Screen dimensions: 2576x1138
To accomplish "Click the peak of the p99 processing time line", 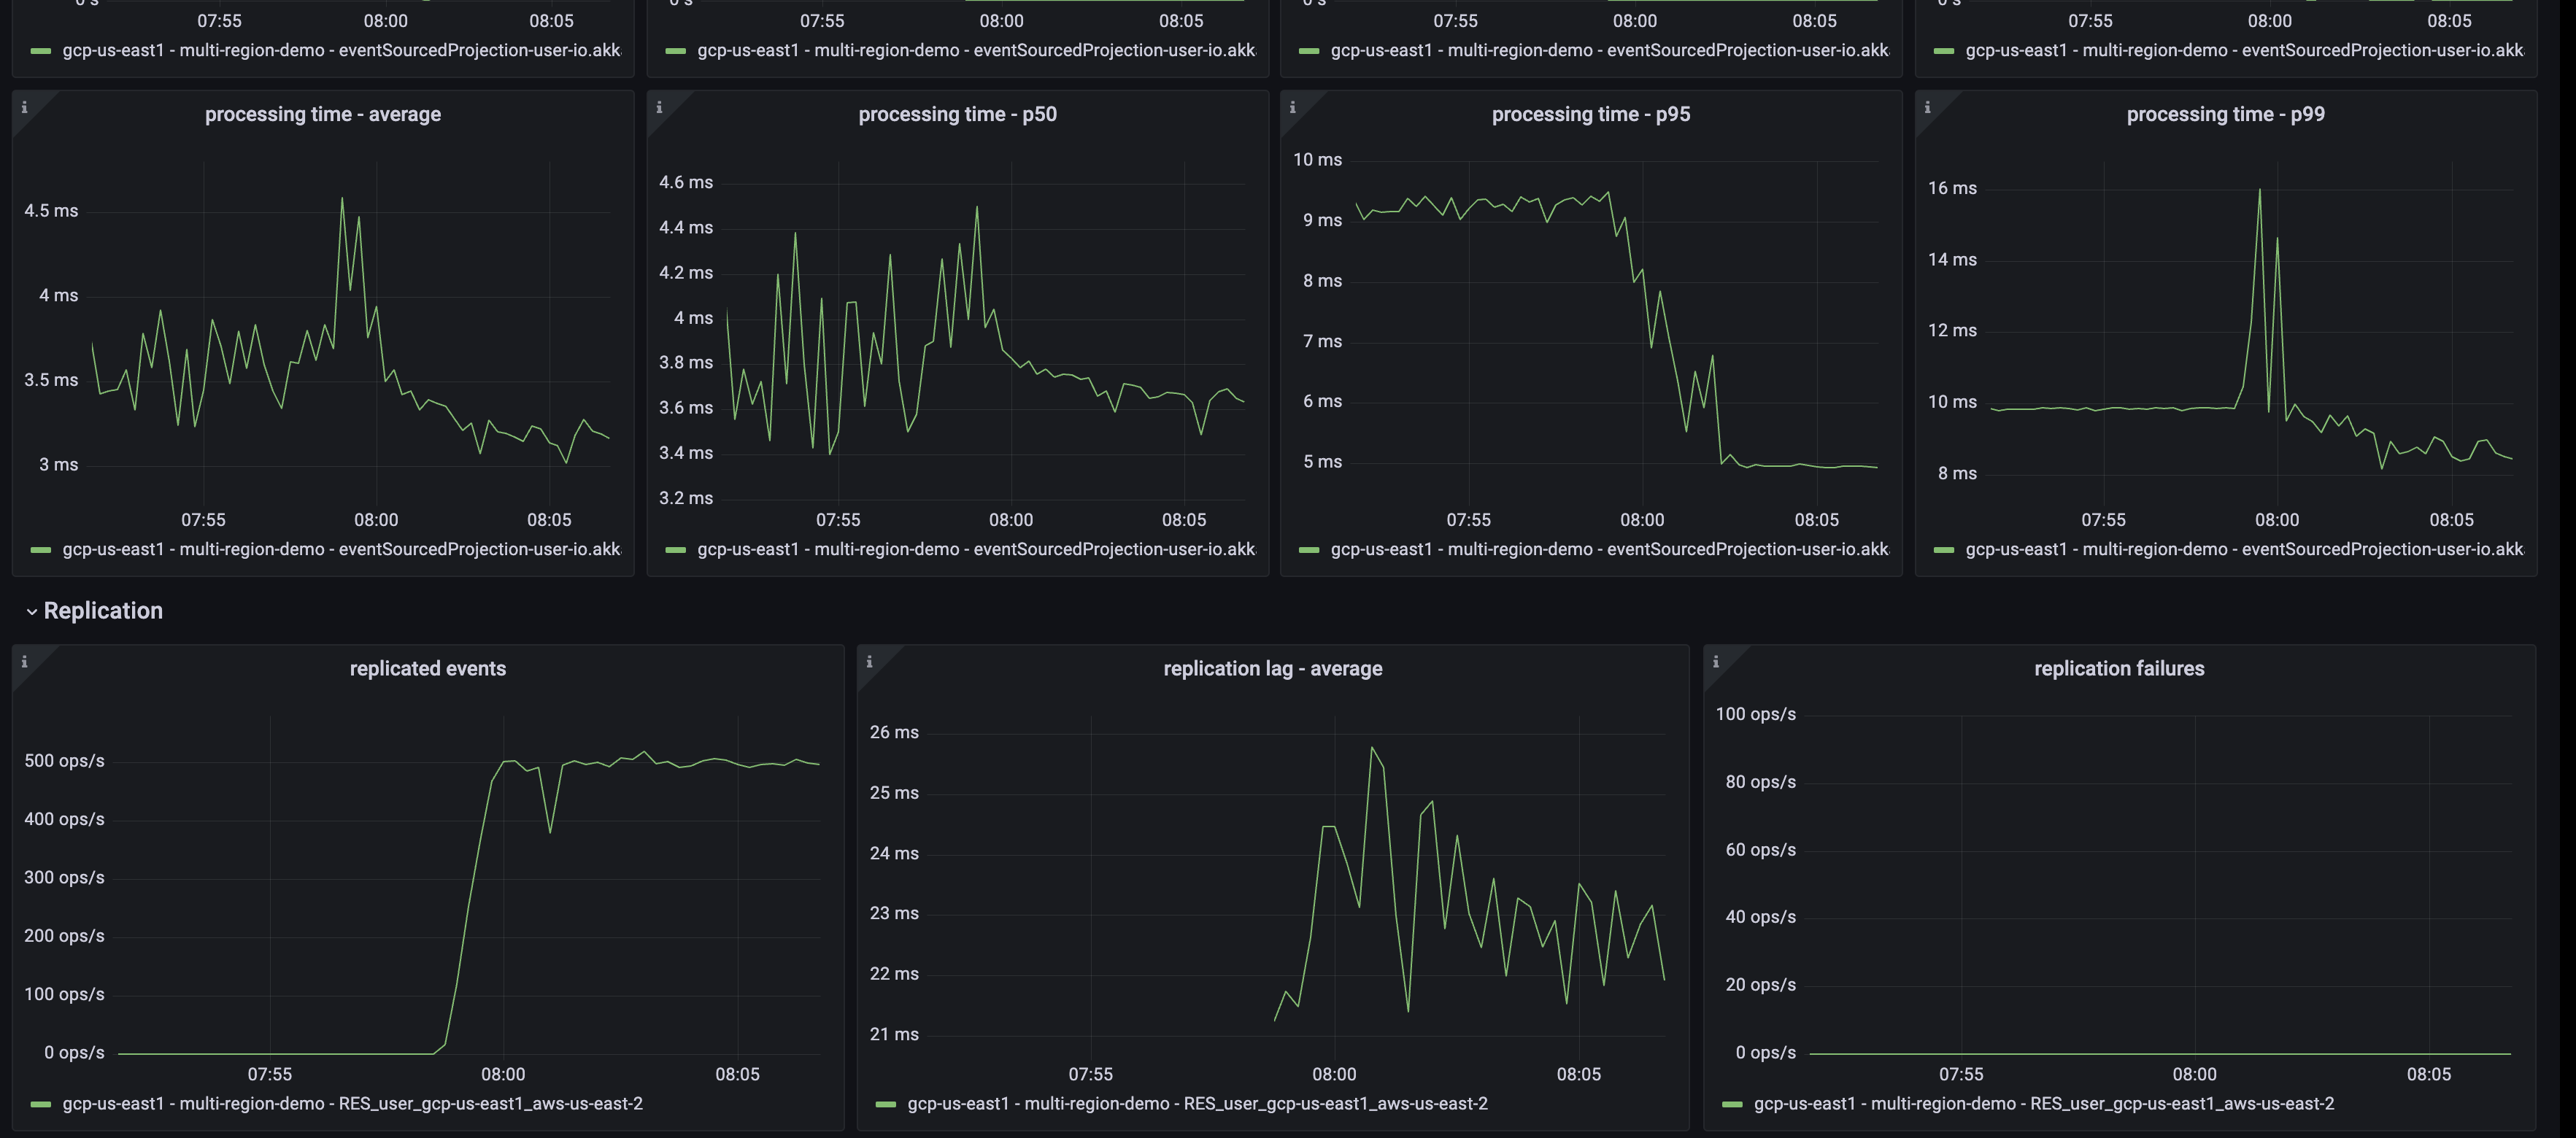I will click(2259, 190).
